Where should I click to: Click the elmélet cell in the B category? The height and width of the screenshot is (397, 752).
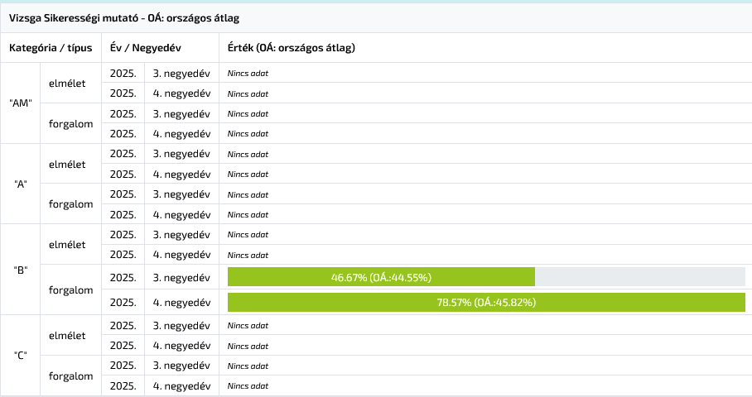(68, 244)
